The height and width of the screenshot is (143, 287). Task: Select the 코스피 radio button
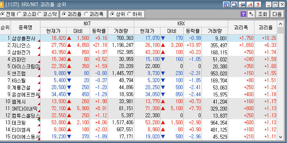(x=19, y=14)
